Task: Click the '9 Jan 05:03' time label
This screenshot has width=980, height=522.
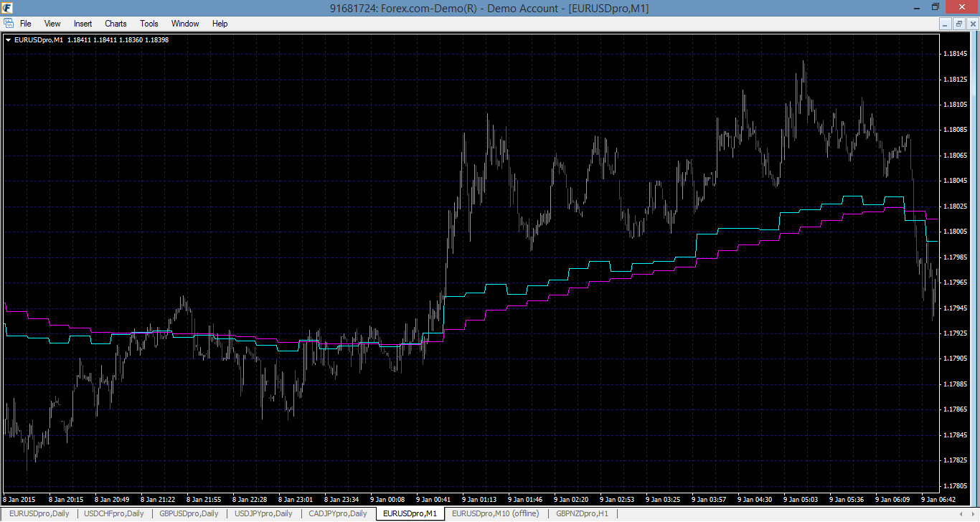Action: (801, 499)
